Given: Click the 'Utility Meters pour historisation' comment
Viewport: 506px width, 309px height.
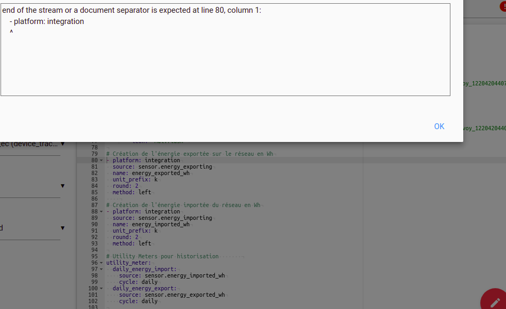Looking at the screenshot, I should 162,256.
